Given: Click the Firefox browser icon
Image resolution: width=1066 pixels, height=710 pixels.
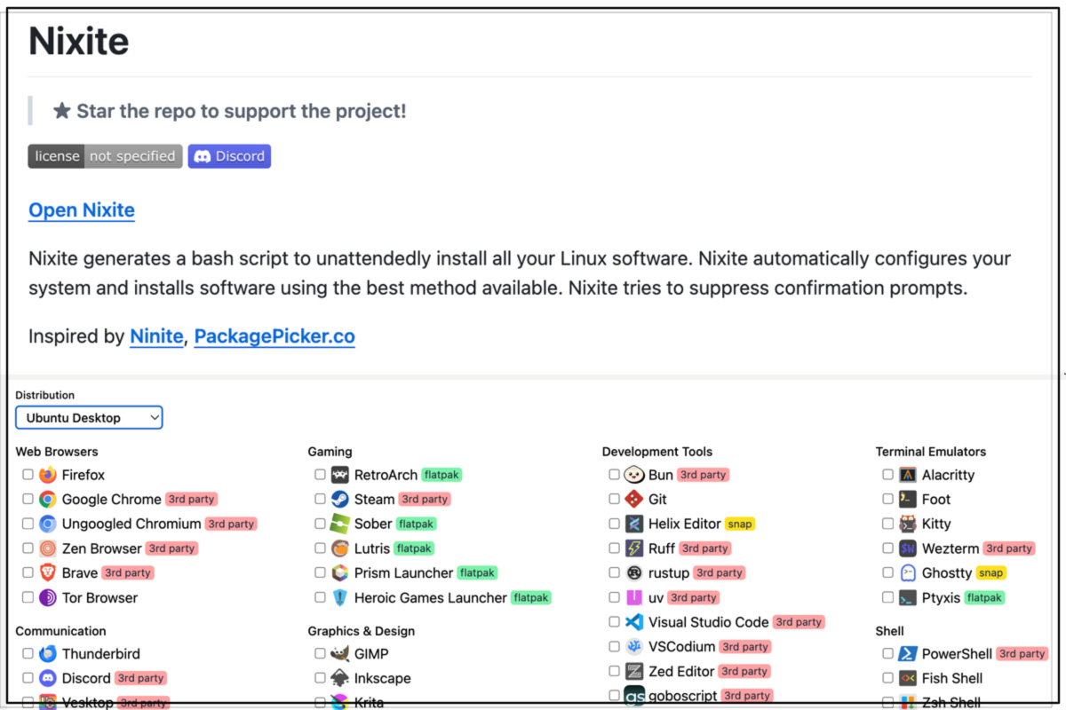Looking at the screenshot, I should pos(48,475).
